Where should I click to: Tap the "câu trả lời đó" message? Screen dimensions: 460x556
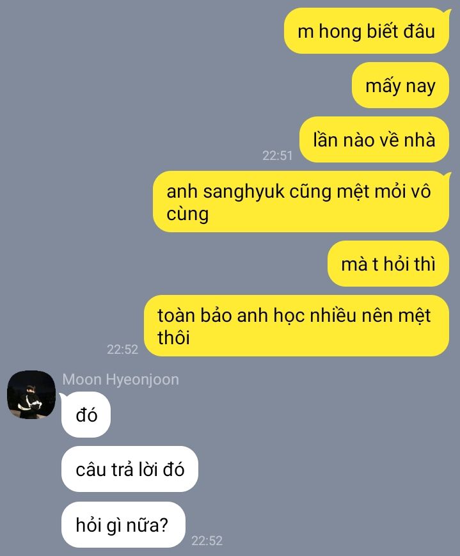tap(130, 469)
